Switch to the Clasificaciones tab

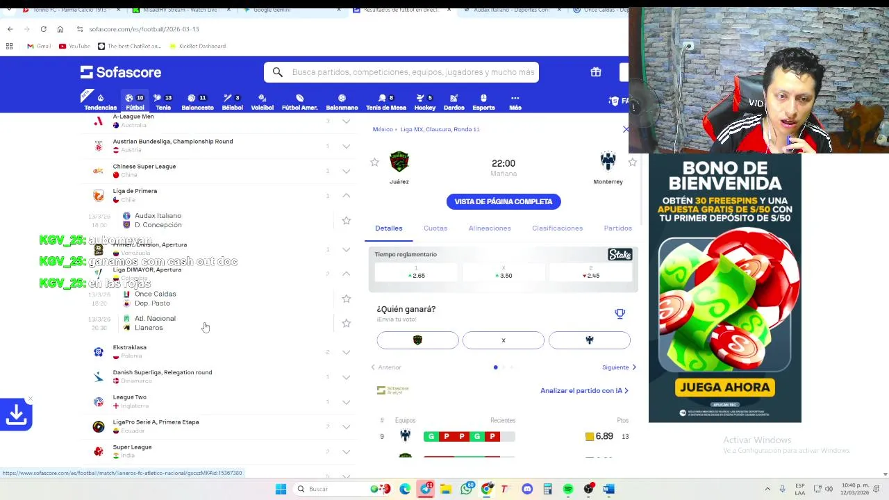557,228
